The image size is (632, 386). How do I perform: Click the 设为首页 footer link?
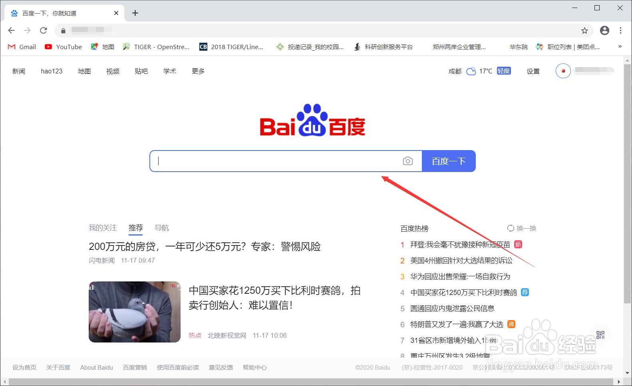[24, 367]
